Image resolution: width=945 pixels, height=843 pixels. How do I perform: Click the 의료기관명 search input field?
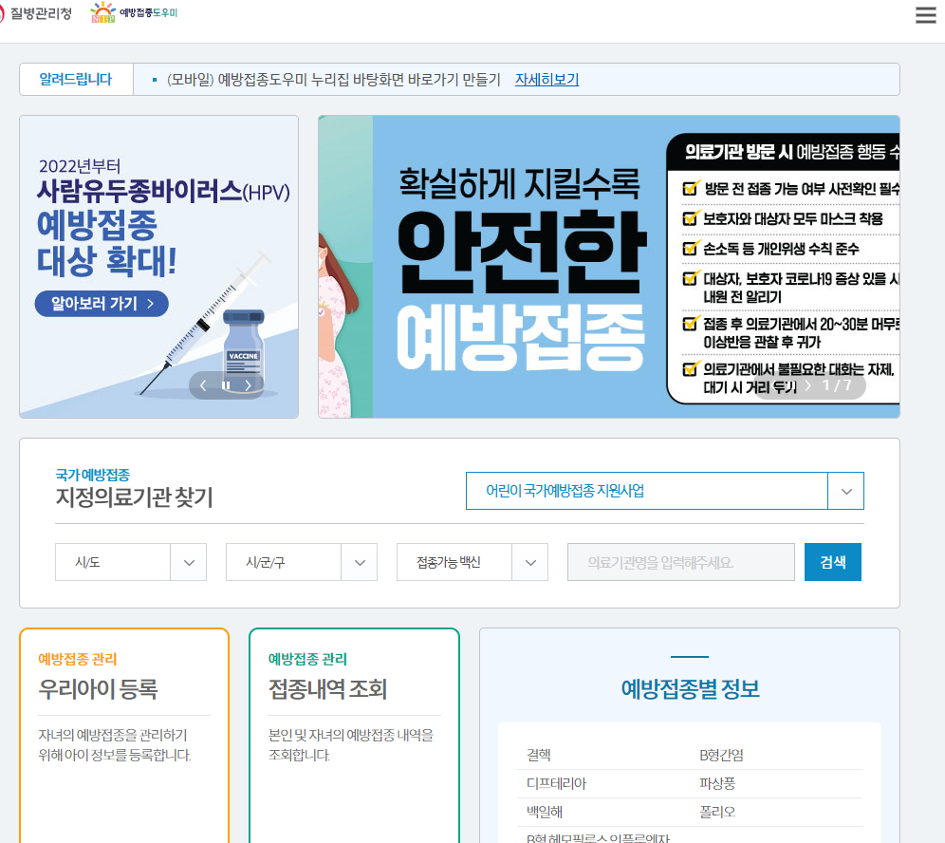click(680, 562)
